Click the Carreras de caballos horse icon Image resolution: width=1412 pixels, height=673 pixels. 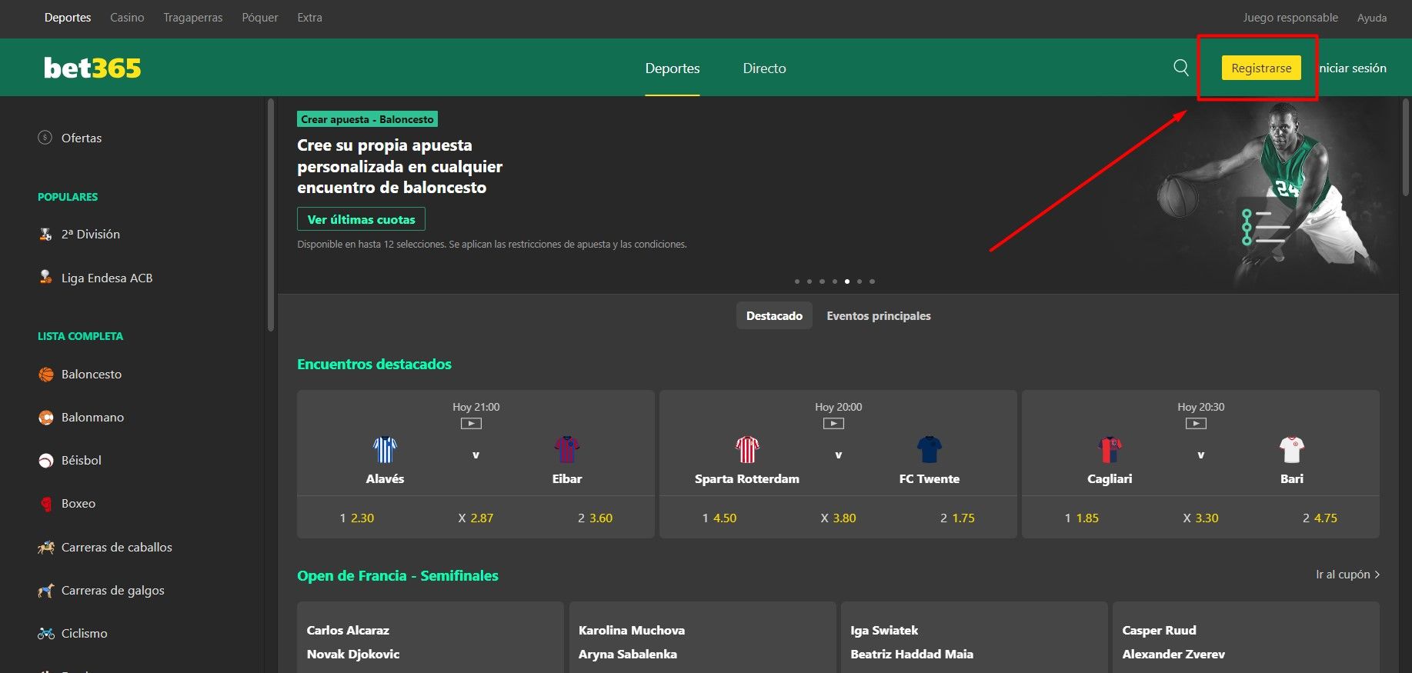click(x=46, y=547)
